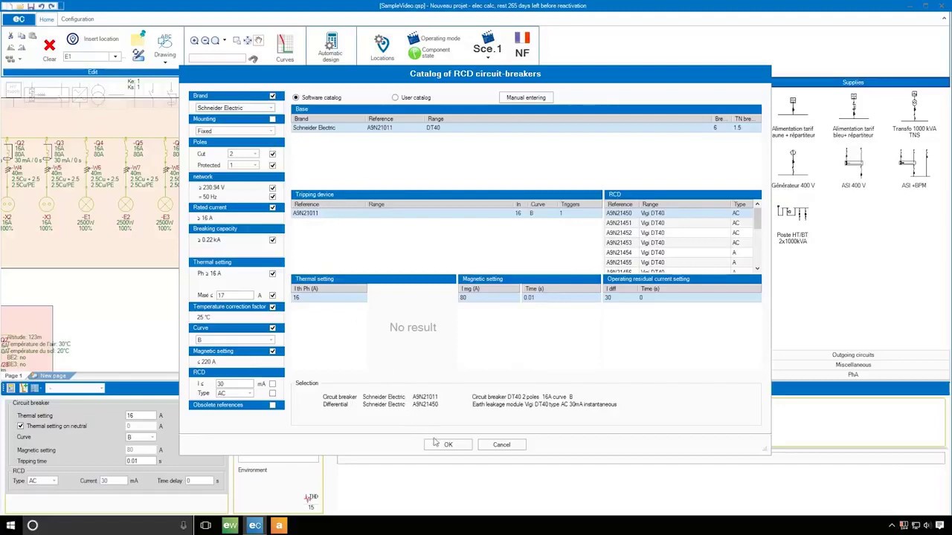Screen dimensions: 952x535
Task: Select the Poste HT/BT 2x1000kVA symbol
Action: pos(793,225)
